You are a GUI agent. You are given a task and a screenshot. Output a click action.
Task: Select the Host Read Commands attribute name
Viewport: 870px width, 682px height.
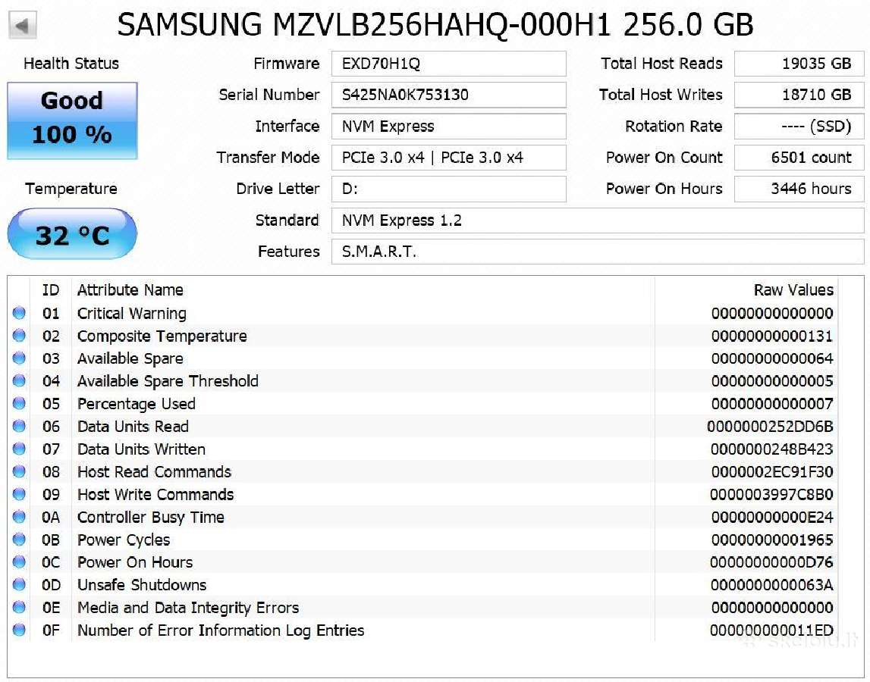154,472
